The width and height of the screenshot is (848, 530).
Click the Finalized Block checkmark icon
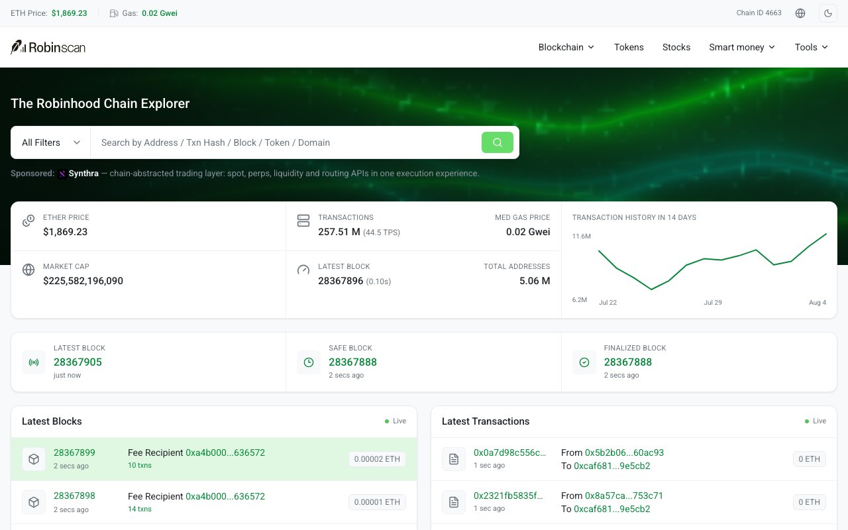584,362
